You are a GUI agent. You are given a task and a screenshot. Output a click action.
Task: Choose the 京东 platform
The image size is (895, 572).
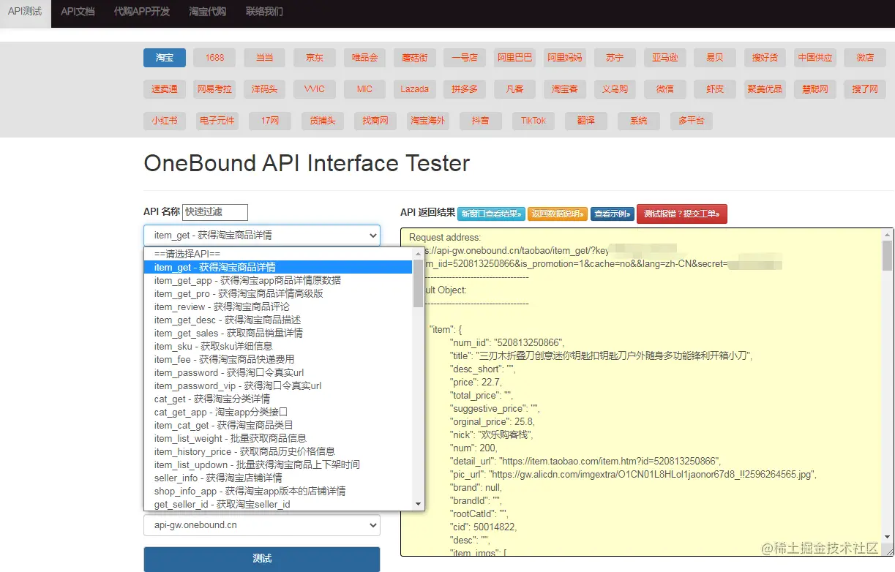pos(315,58)
